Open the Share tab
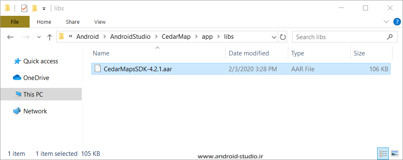The width and height of the screenshot is (403, 160). (73, 22)
